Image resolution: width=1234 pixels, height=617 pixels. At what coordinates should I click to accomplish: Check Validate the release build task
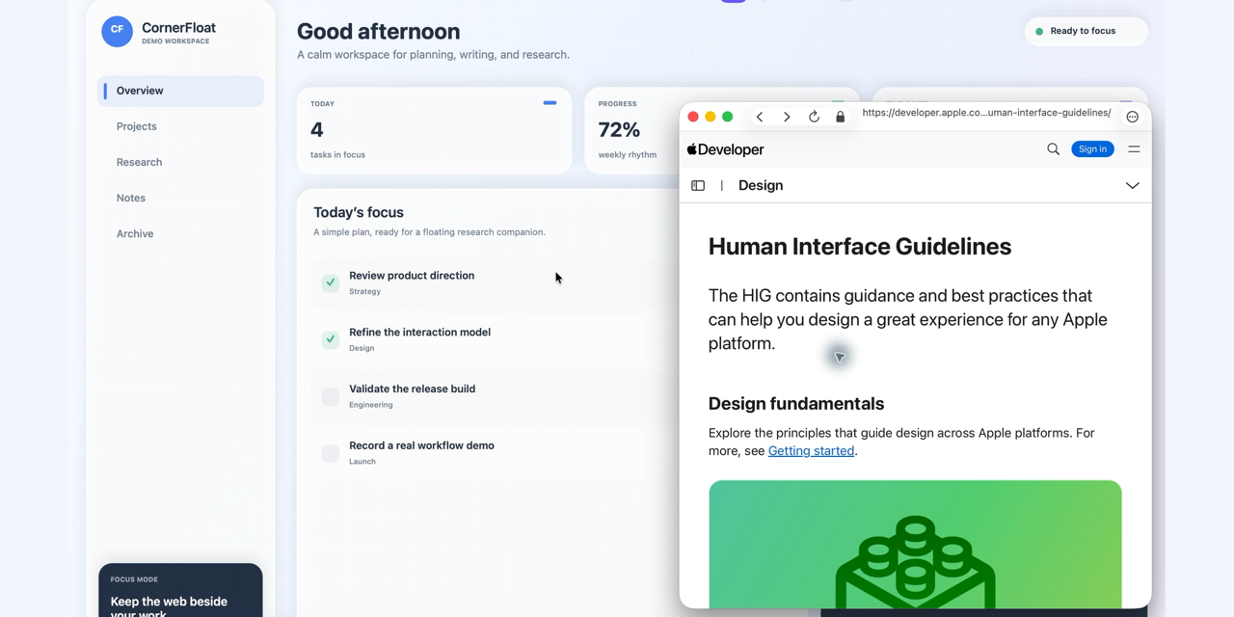[x=331, y=396]
